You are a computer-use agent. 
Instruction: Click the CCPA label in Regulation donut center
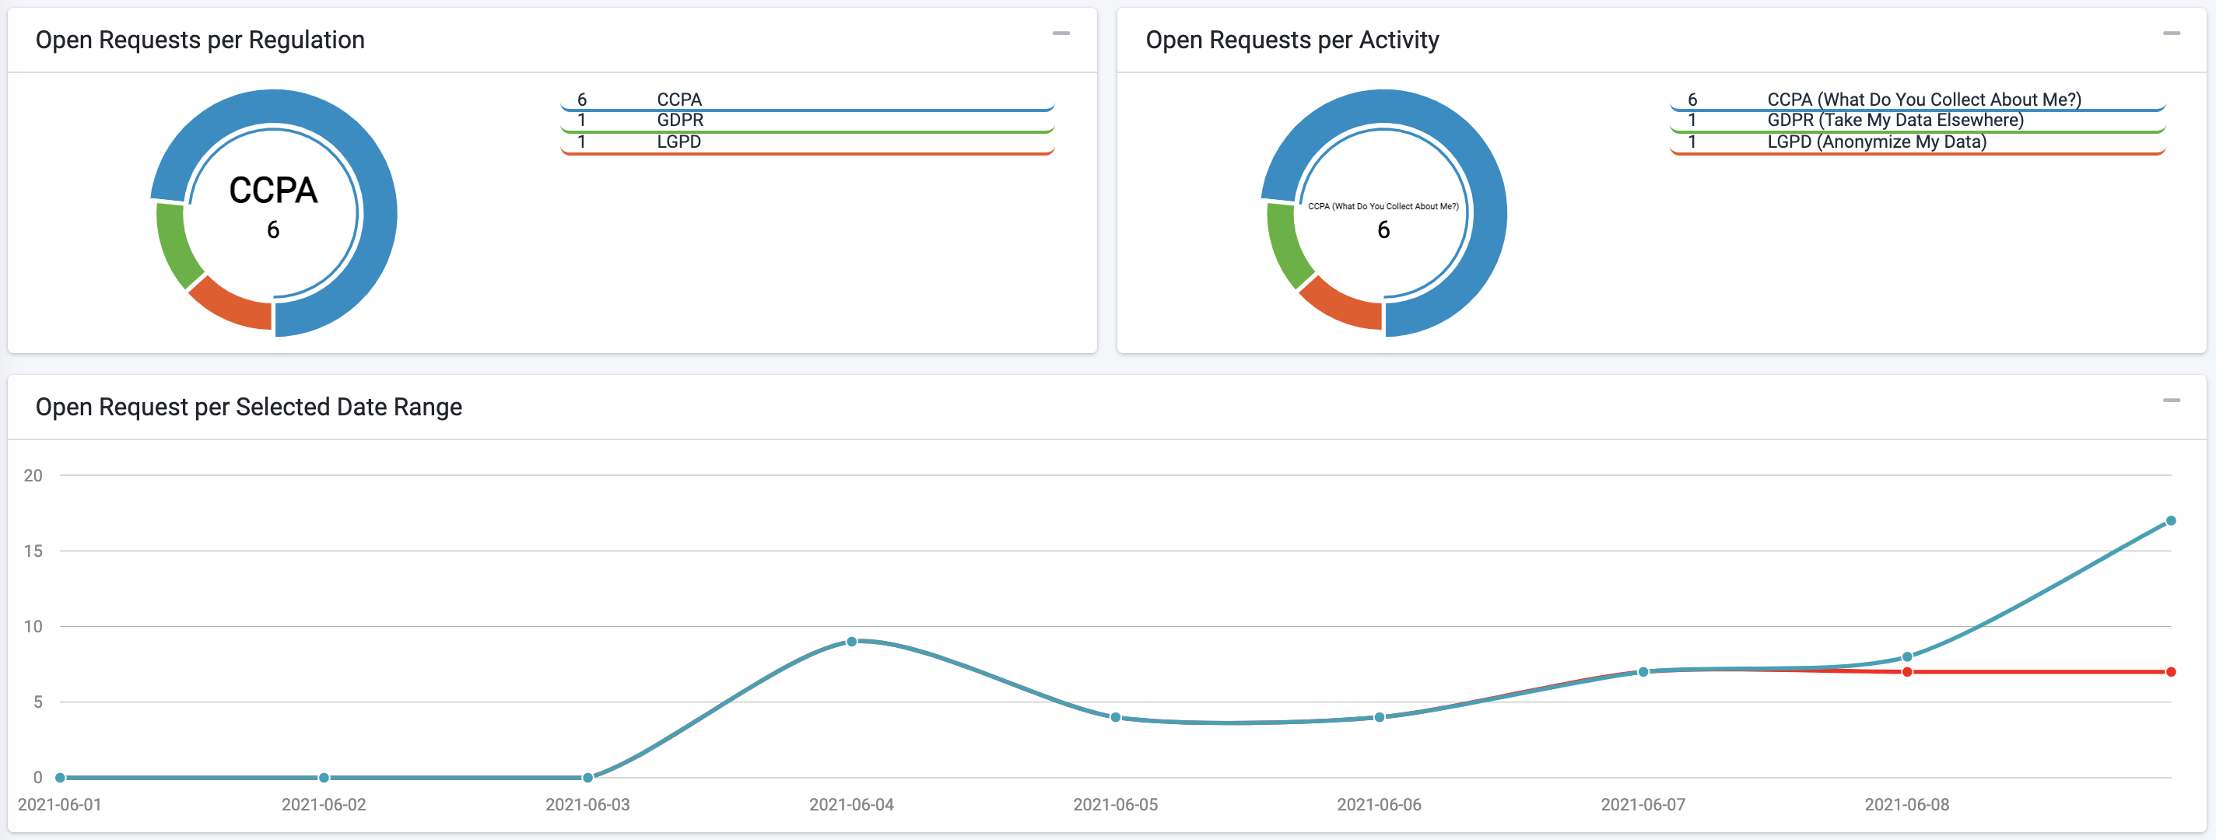click(x=274, y=191)
